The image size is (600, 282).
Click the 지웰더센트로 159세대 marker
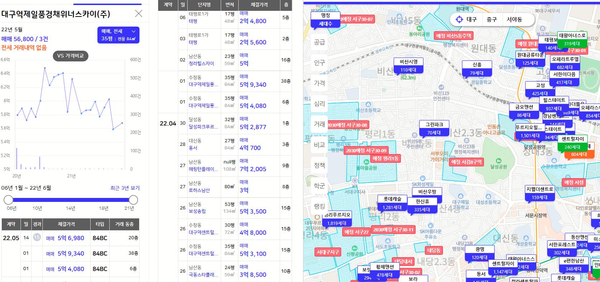pyautogui.click(x=540, y=193)
